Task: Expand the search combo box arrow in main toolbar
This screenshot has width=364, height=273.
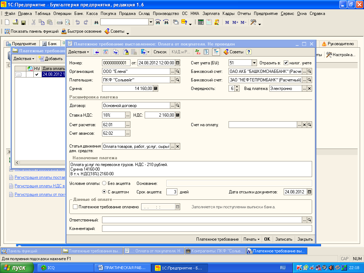Action: (x=151, y=22)
